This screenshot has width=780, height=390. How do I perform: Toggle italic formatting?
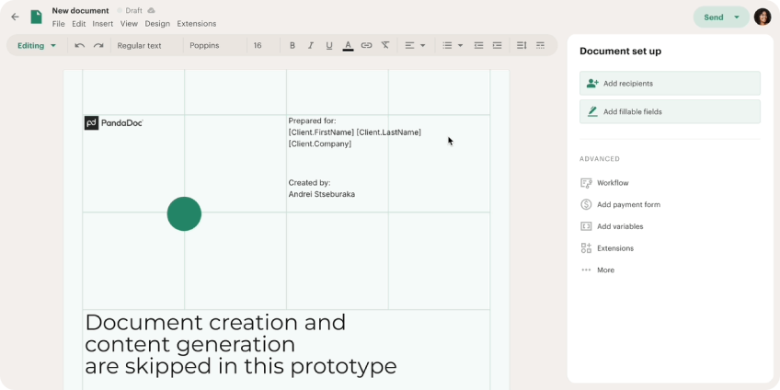[x=311, y=45]
